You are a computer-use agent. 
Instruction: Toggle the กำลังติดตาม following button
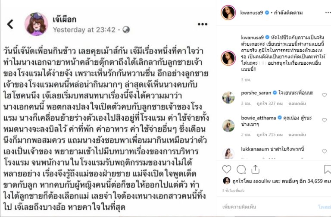(x=288, y=13)
